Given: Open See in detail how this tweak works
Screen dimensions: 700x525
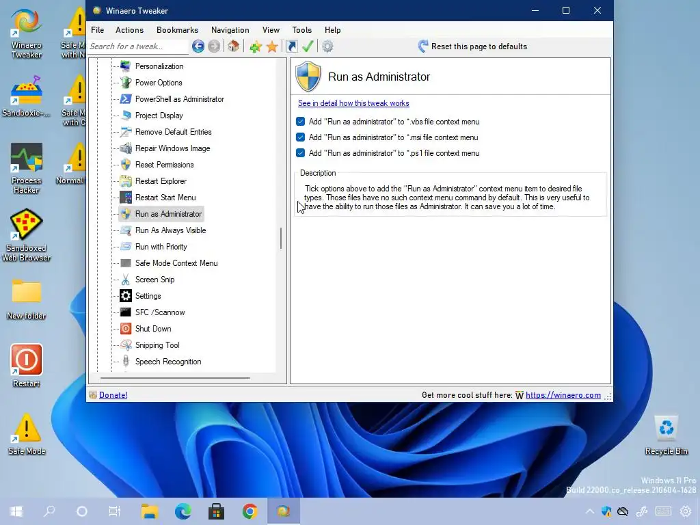Looking at the screenshot, I should point(353,103).
